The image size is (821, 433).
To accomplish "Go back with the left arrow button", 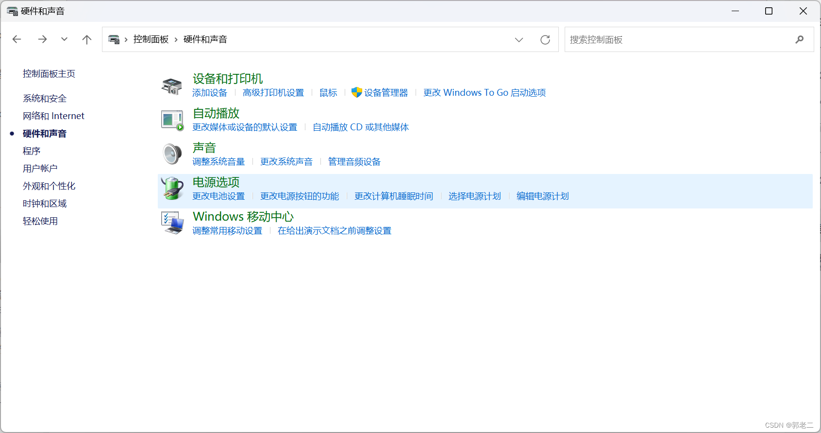I will point(17,39).
